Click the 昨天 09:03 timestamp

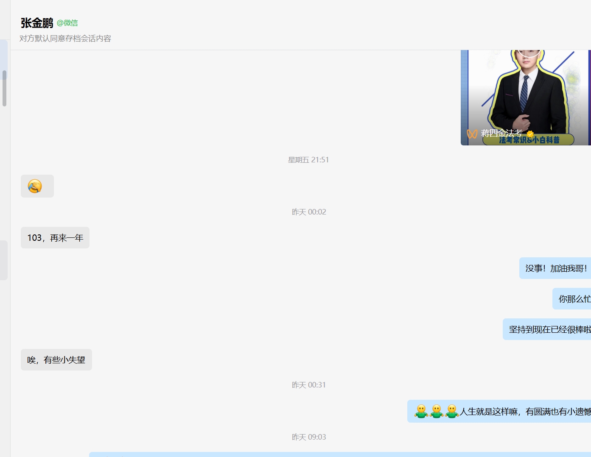[x=309, y=437]
